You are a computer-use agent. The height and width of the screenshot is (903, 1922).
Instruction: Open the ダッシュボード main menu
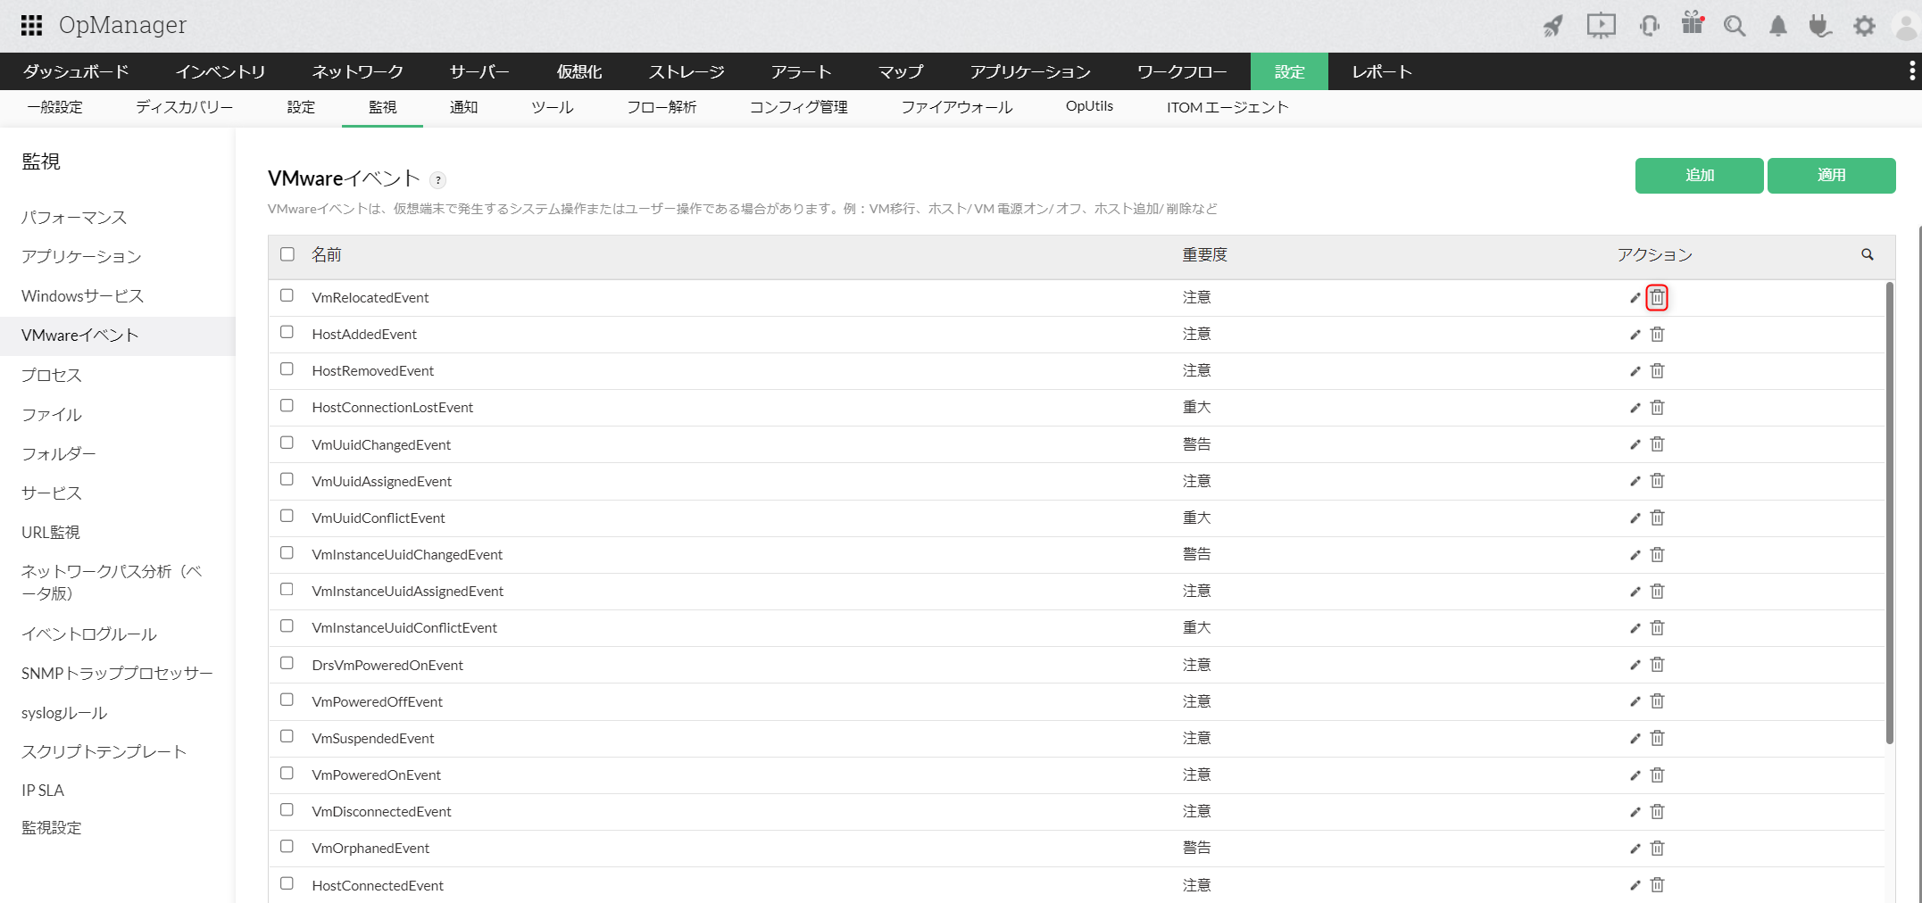(76, 71)
